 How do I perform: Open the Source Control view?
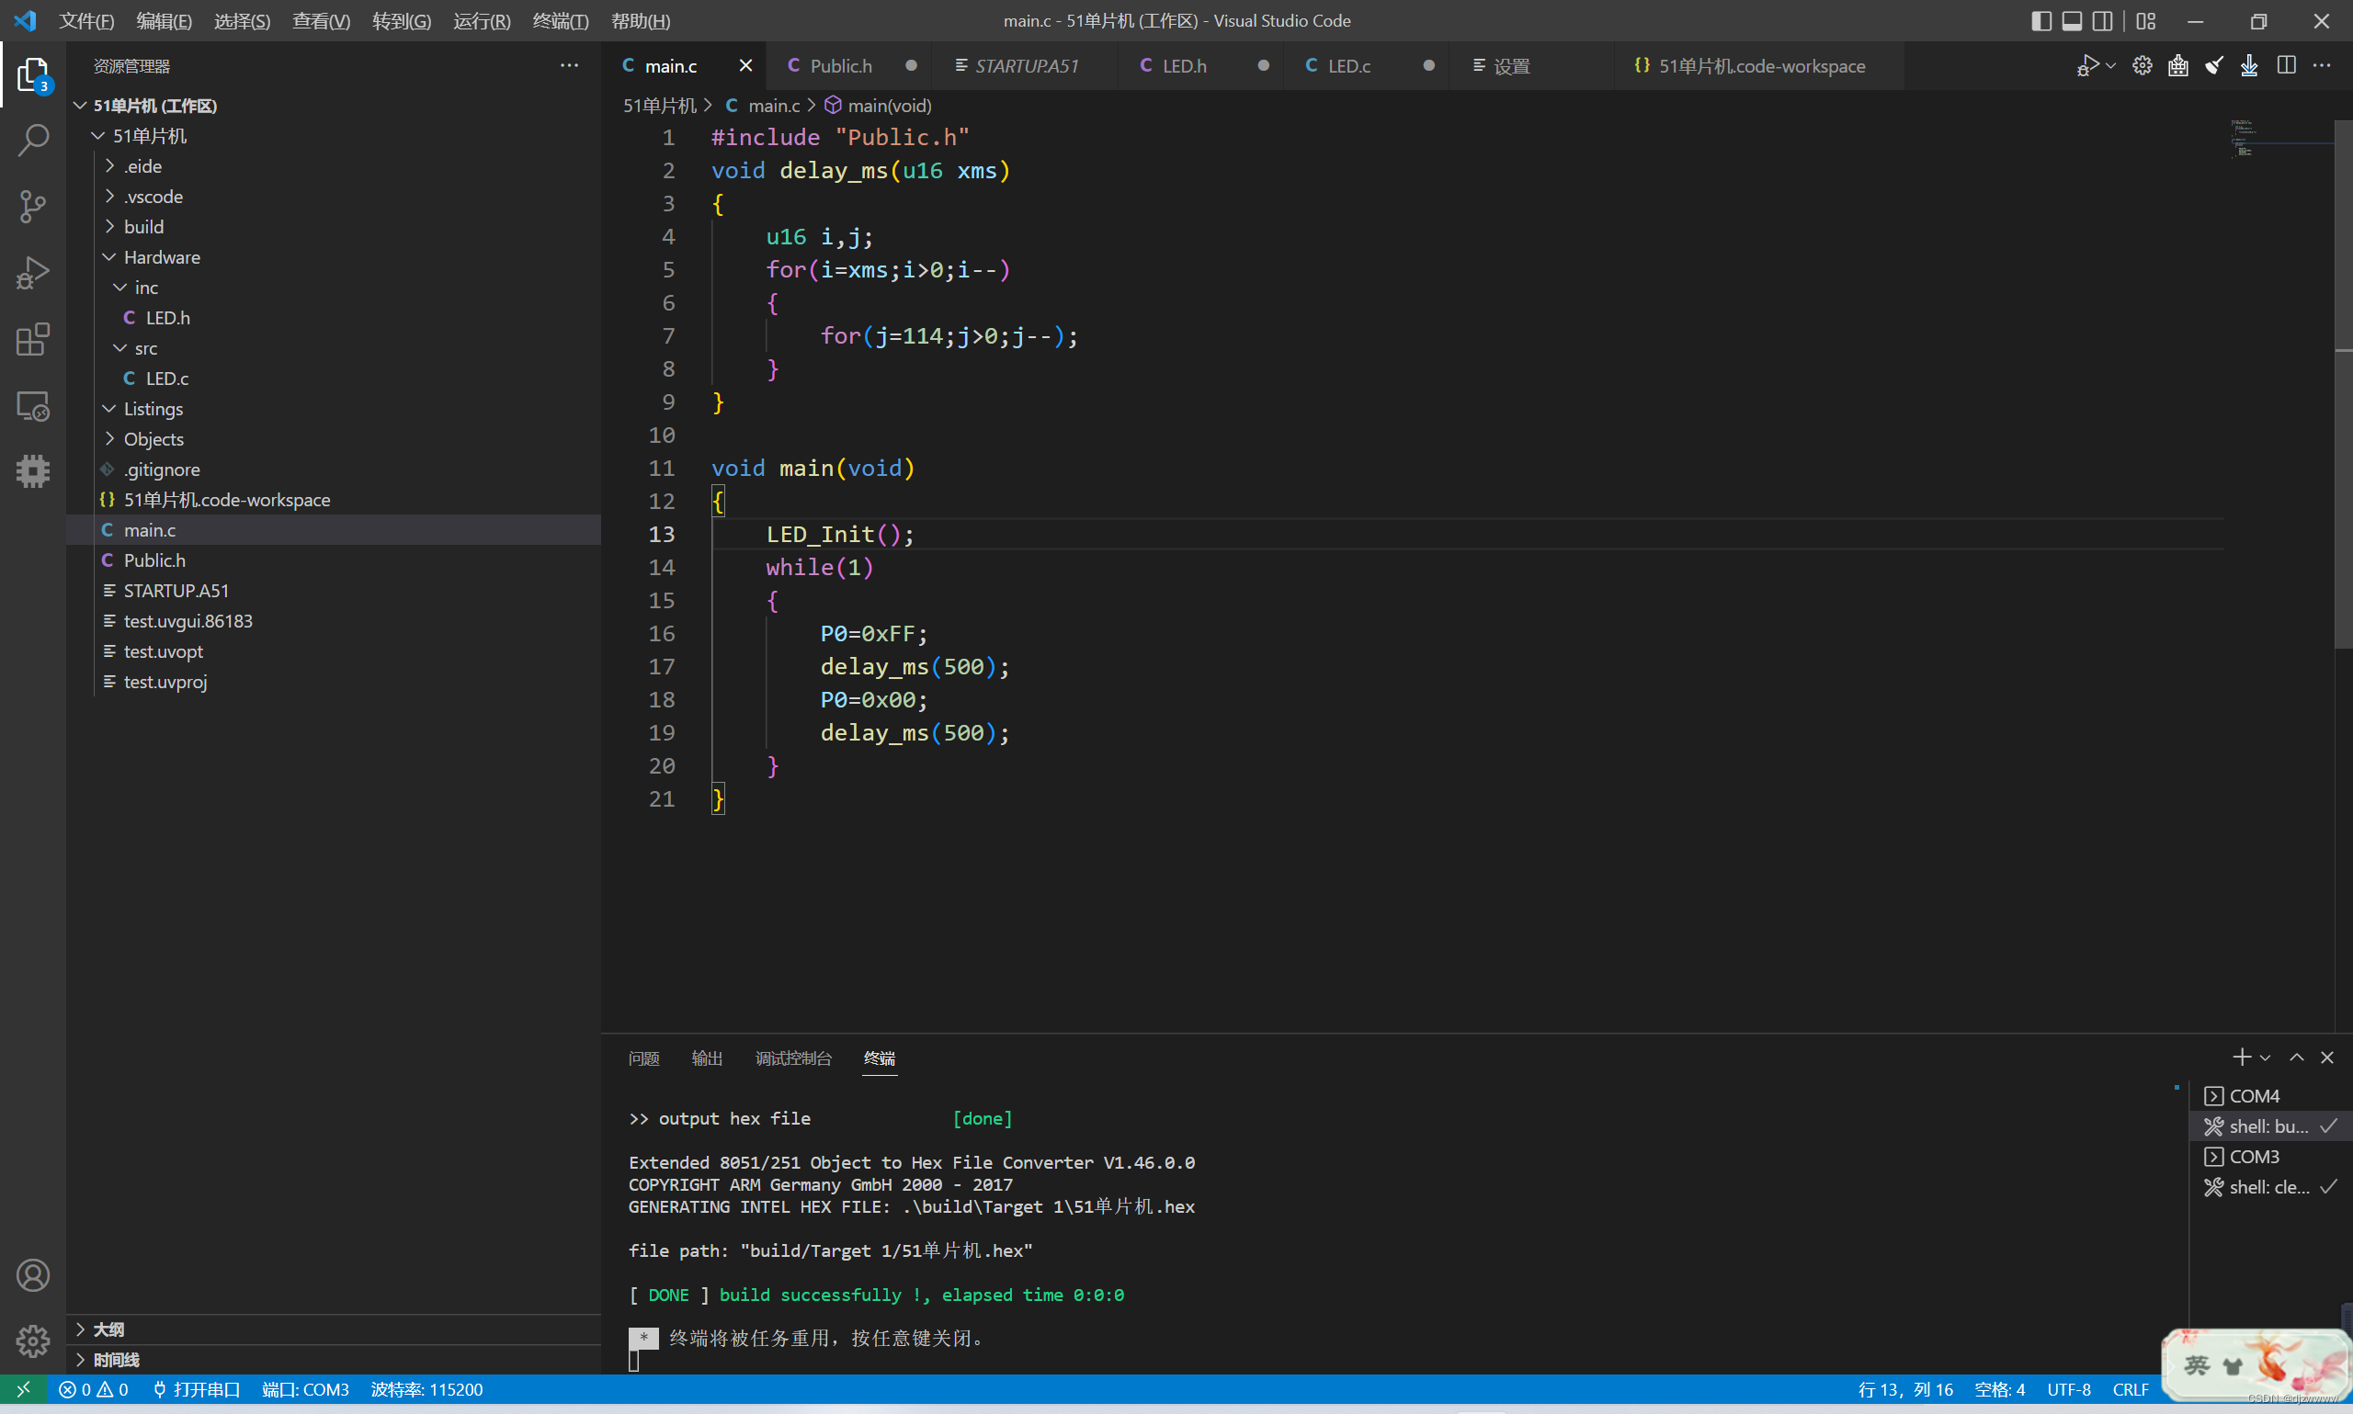click(32, 206)
